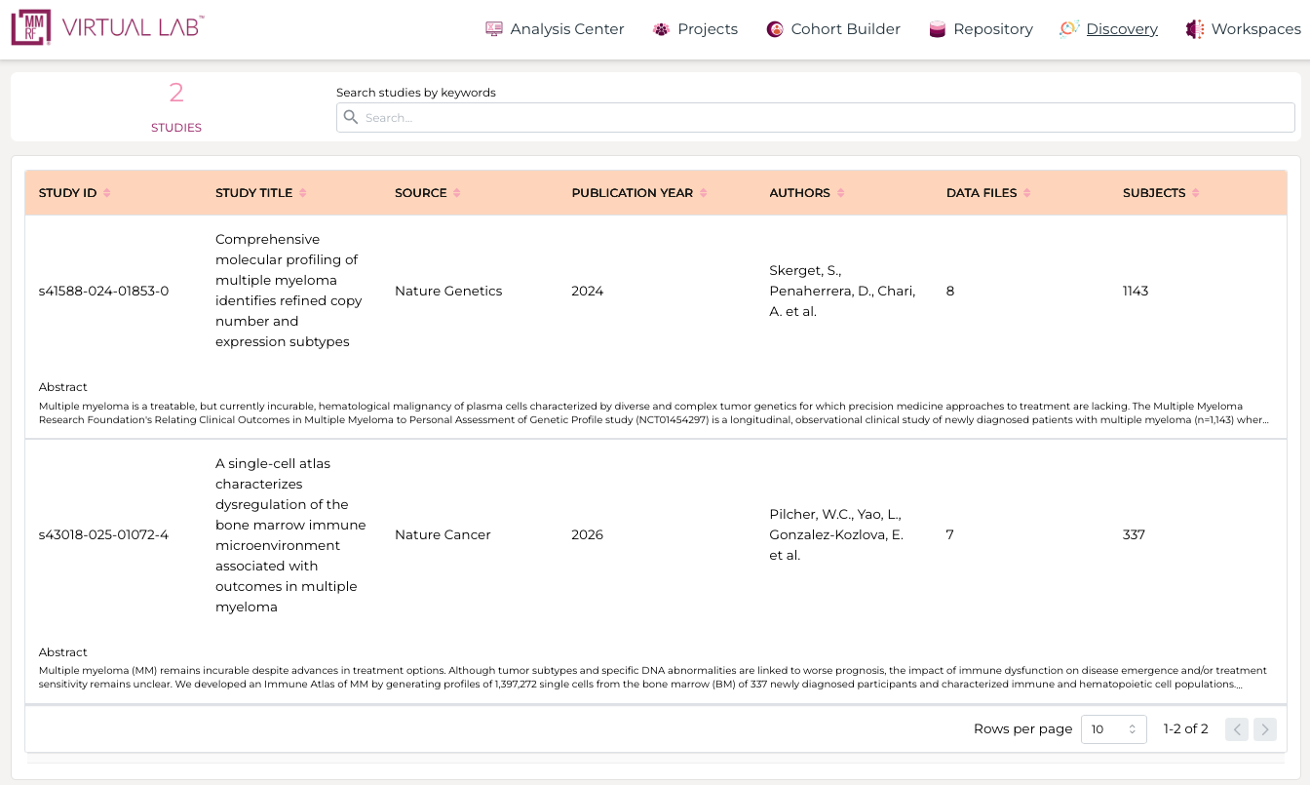Go to next page of results

tap(1264, 729)
